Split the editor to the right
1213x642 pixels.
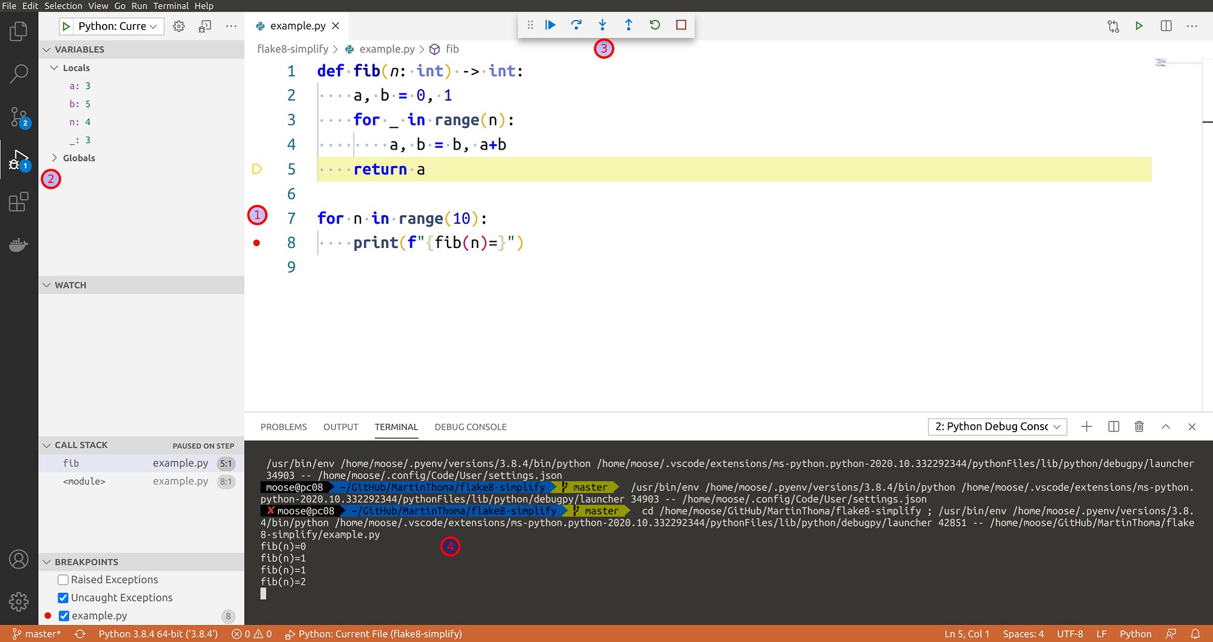click(x=1166, y=26)
